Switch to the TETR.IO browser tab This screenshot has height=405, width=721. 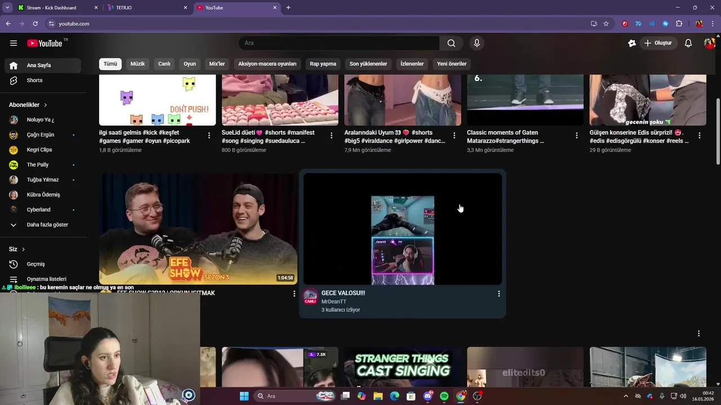[x=146, y=8]
